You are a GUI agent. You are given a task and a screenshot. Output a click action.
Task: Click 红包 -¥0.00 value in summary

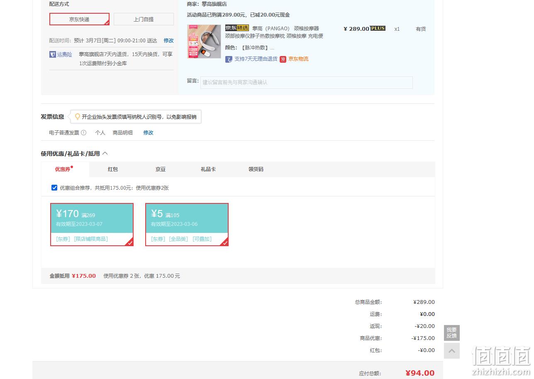pyautogui.click(x=427, y=350)
